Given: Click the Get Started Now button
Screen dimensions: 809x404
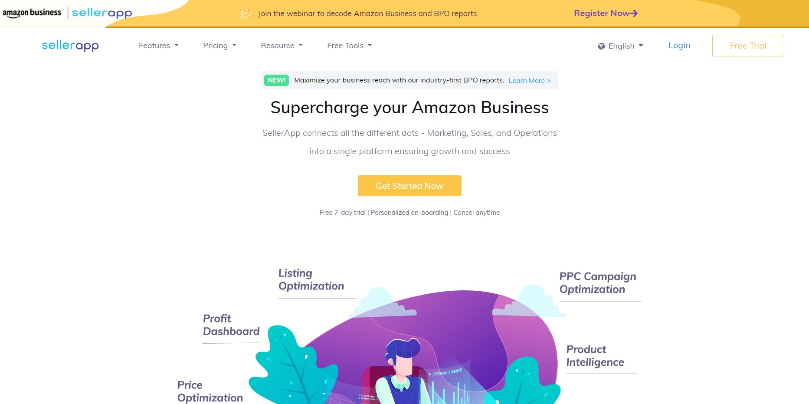Looking at the screenshot, I should 409,186.
